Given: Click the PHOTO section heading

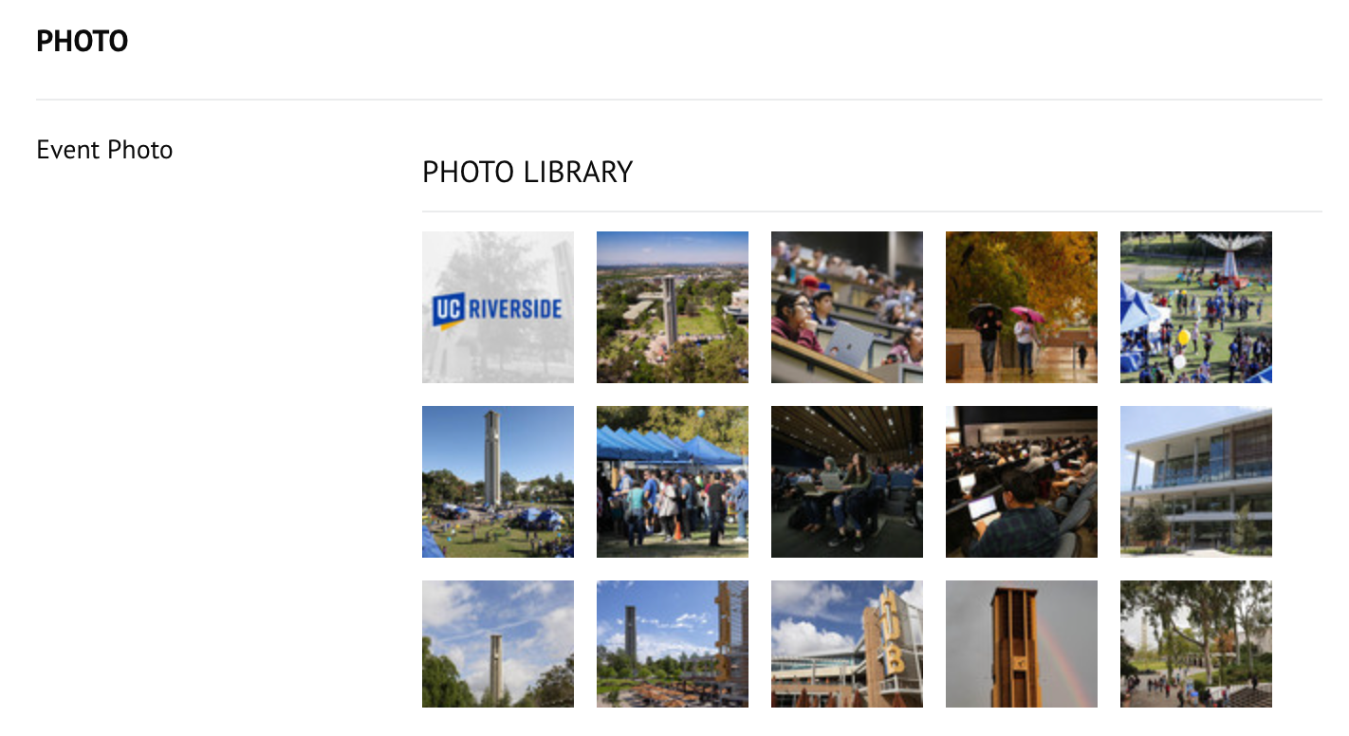Looking at the screenshot, I should pyautogui.click(x=83, y=41).
